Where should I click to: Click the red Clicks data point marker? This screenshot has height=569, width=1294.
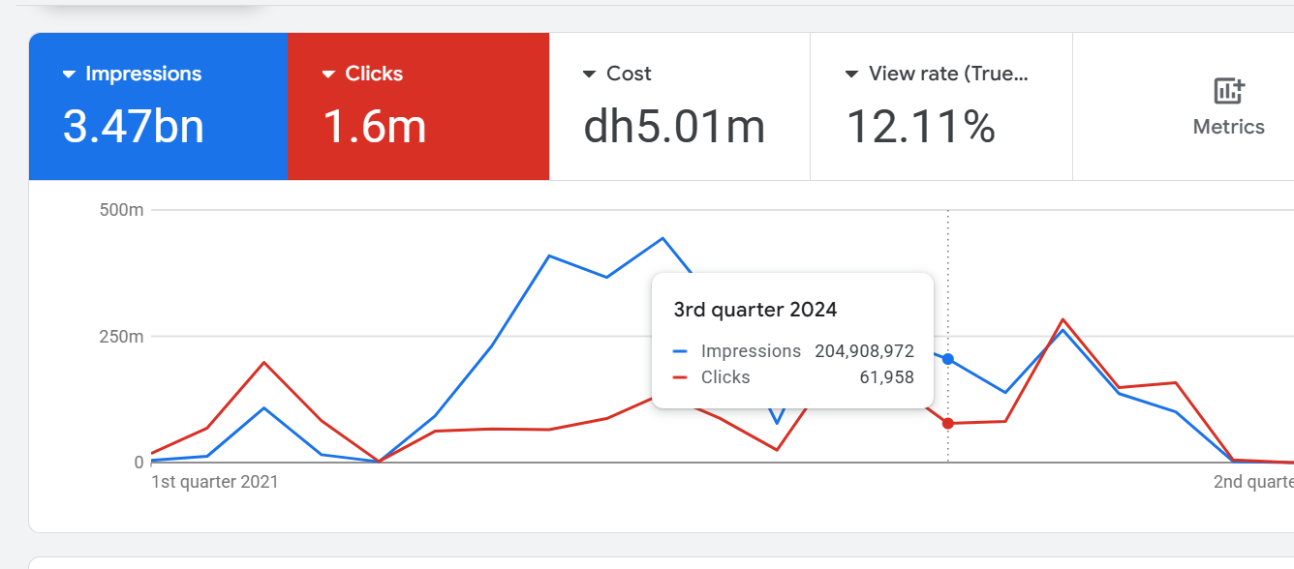click(946, 423)
